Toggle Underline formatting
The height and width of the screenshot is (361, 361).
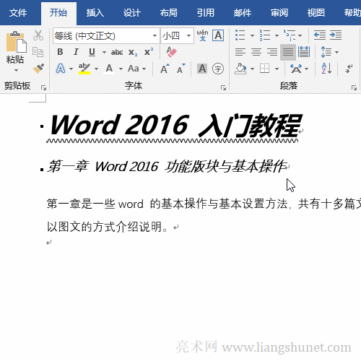pos(92,52)
